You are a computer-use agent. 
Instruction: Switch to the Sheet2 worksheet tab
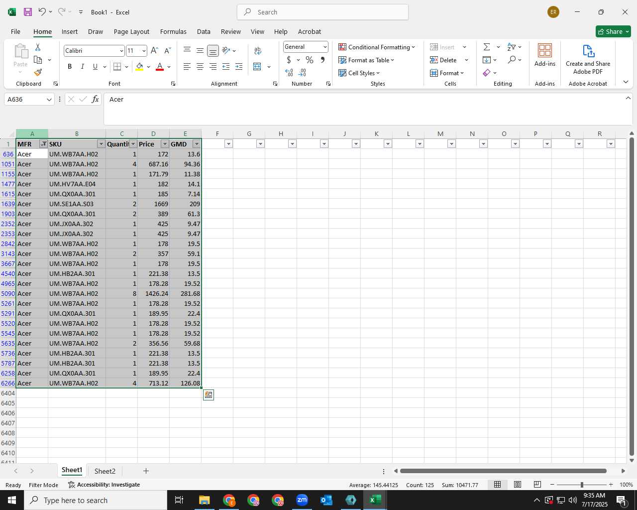105,471
